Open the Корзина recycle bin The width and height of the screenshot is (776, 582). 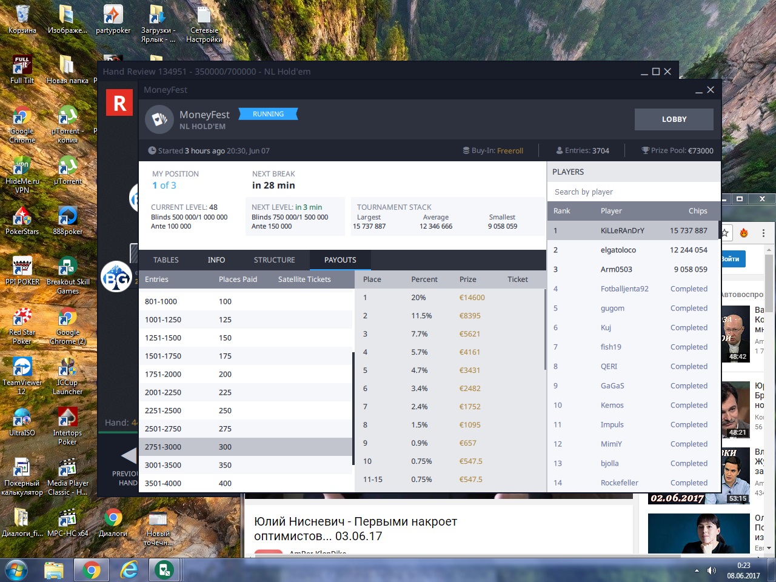22,19
